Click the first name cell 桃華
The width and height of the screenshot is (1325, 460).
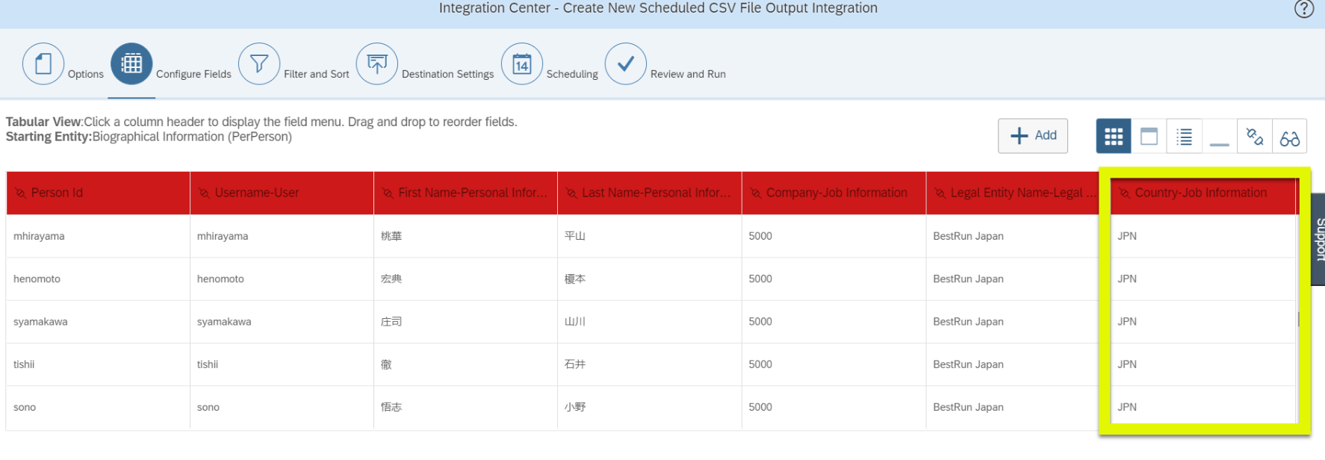coord(391,236)
